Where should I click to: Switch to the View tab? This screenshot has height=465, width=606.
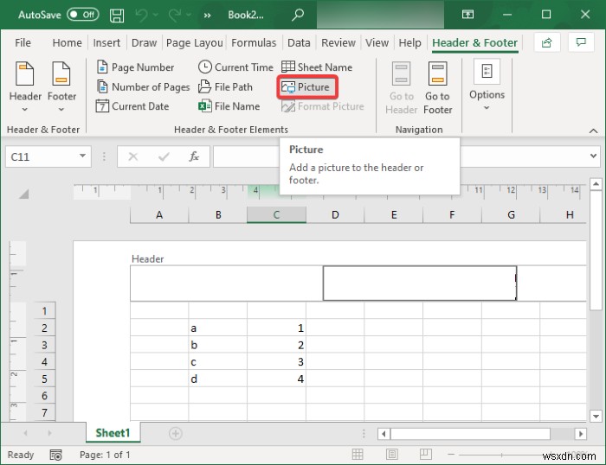[x=377, y=42]
